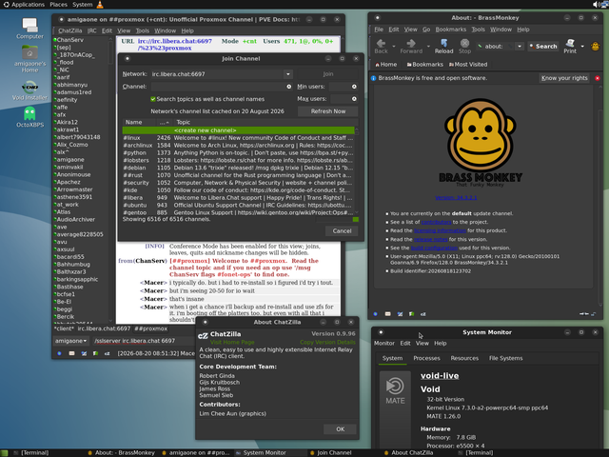Open Composer from ChatZilla status bar icons

coord(84,353)
